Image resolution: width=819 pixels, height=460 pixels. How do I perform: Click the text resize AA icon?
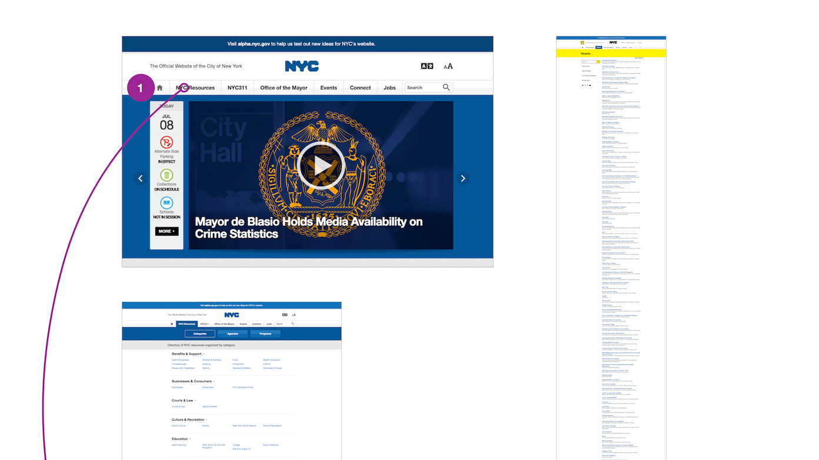(448, 65)
